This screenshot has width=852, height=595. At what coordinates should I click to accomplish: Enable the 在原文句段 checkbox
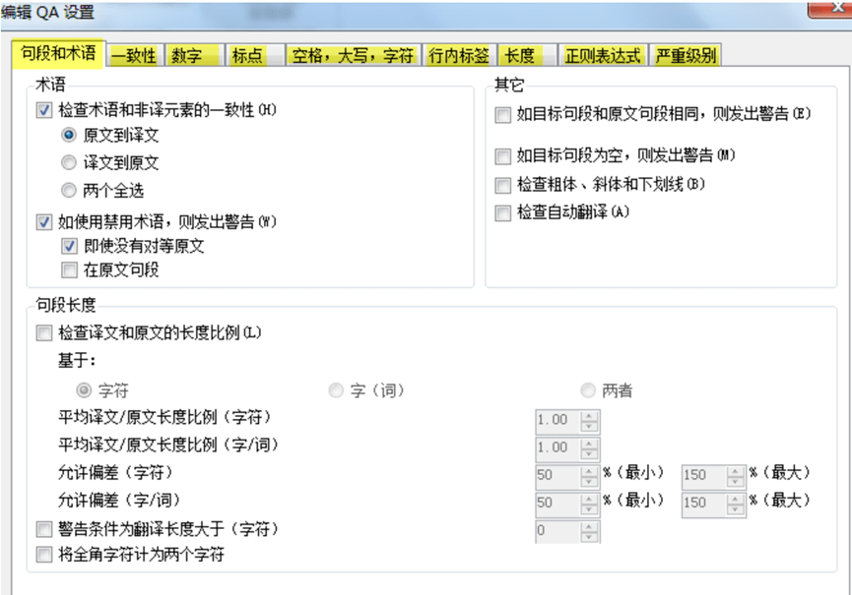pyautogui.click(x=69, y=270)
